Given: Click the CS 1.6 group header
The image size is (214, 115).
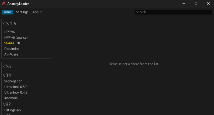Looking at the screenshot, I should [x=10, y=24].
